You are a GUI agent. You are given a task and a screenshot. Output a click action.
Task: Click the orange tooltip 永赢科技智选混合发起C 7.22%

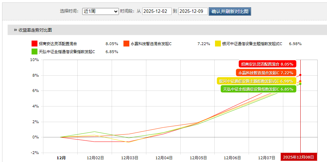pos(266,73)
